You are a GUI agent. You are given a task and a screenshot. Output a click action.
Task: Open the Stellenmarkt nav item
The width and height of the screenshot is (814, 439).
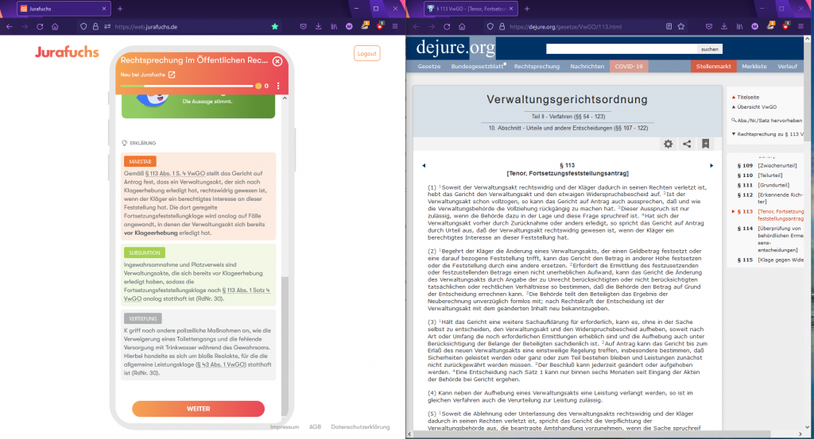713,67
